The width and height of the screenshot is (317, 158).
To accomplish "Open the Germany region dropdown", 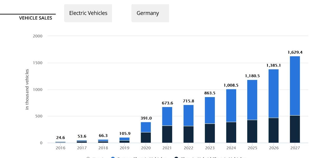I will (x=150, y=13).
